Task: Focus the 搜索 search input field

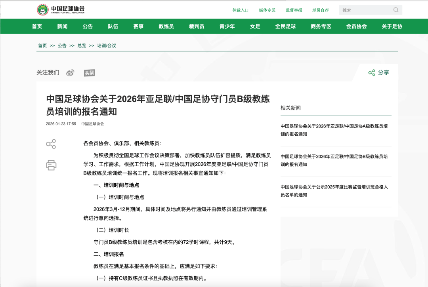Action: [365, 10]
